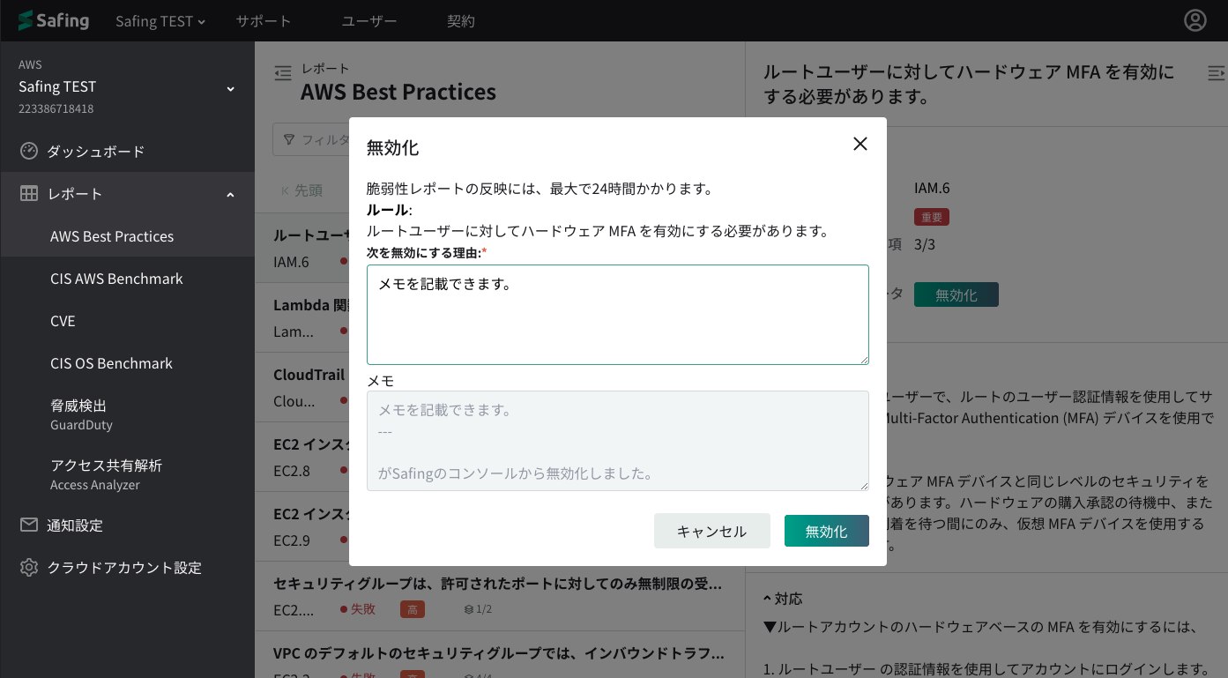
Task: Open the CVE report
Action: [x=127, y=321]
